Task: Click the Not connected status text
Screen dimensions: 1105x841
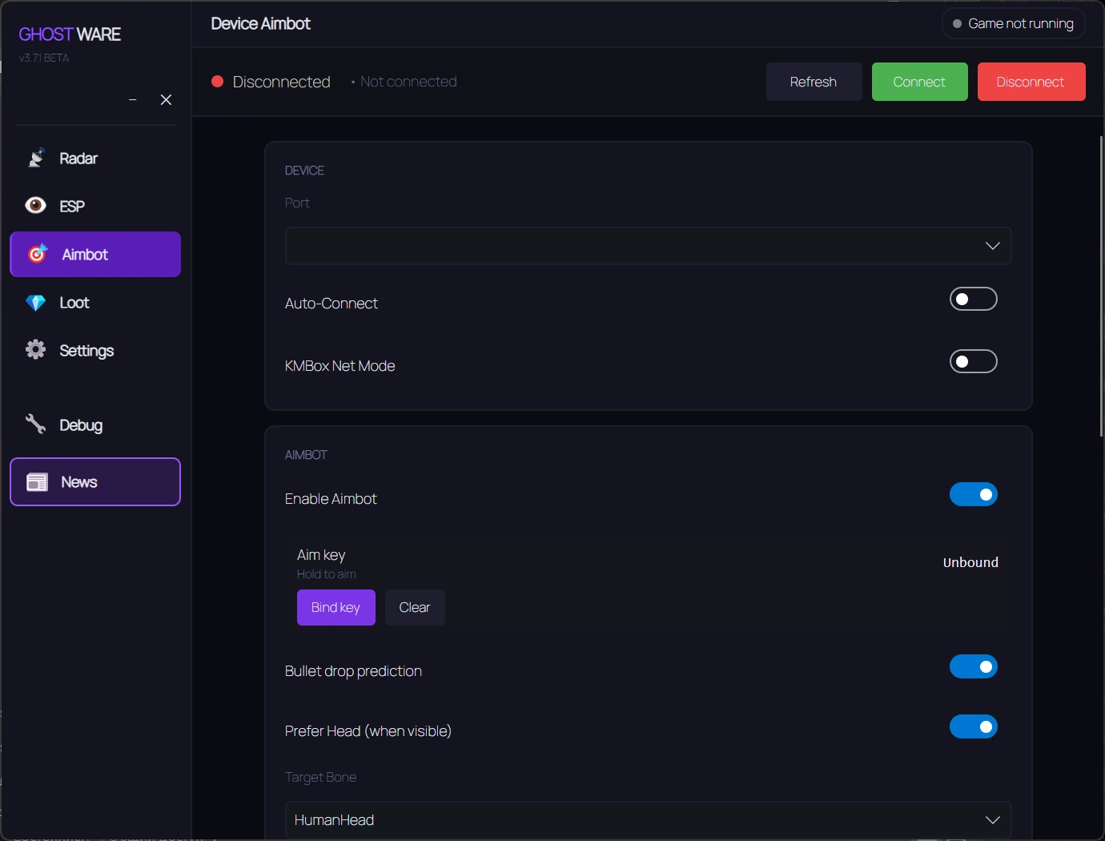Action: 408,82
